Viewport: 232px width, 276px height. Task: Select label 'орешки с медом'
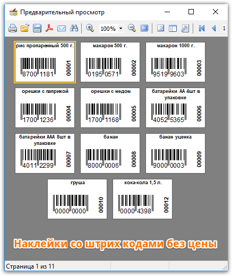(x=110, y=108)
